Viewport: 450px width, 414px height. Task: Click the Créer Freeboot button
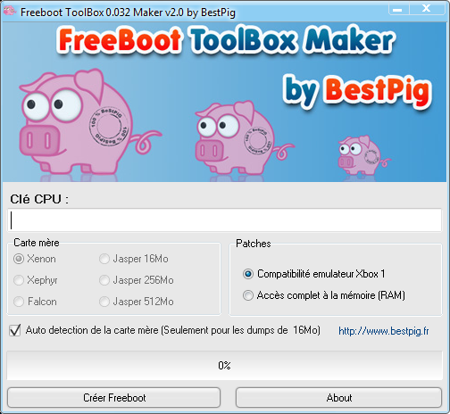point(114,398)
